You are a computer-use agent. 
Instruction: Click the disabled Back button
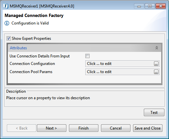click(22, 128)
